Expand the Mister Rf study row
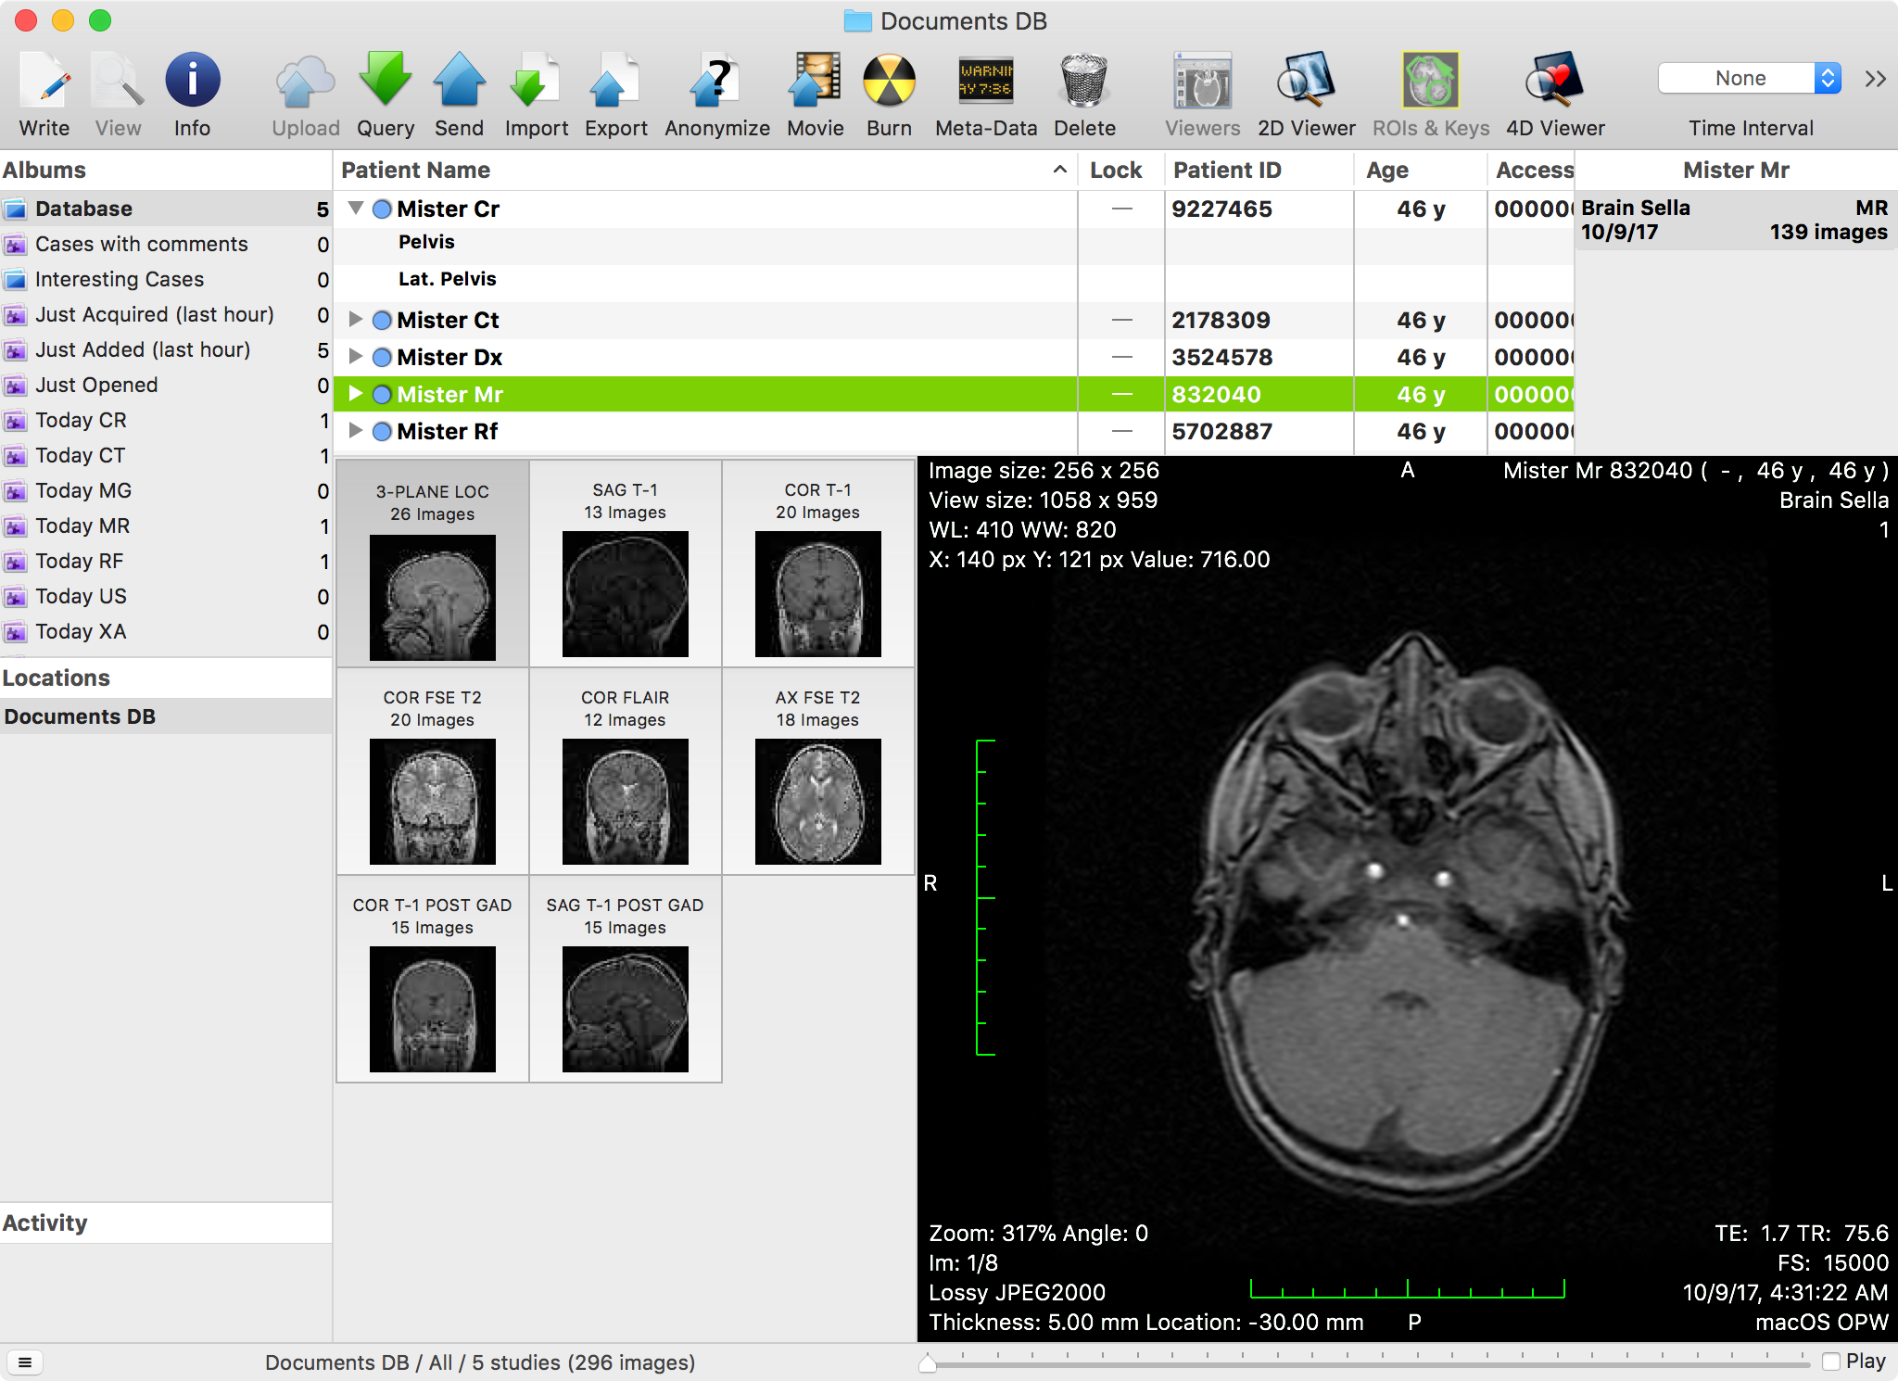Image resolution: width=1898 pixels, height=1381 pixels. tap(356, 431)
